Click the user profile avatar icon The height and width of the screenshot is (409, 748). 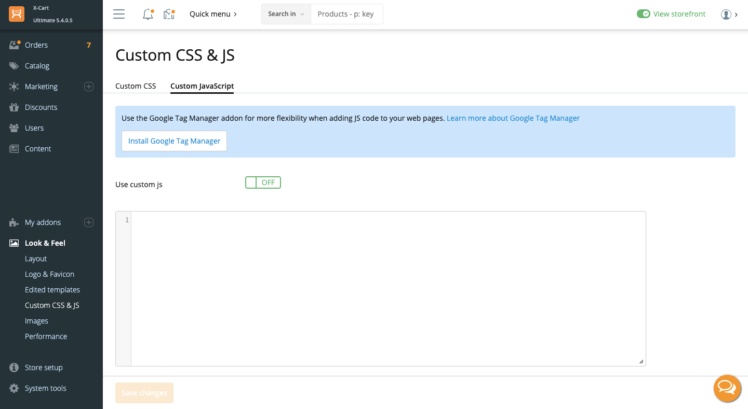tap(726, 15)
